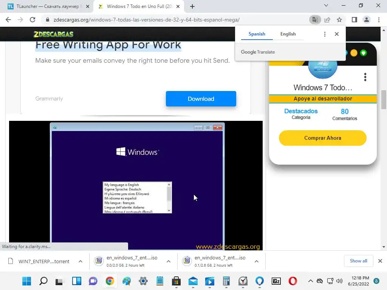The image size is (387, 290).
Task: Go forward to the next page
Action: coord(20,20)
